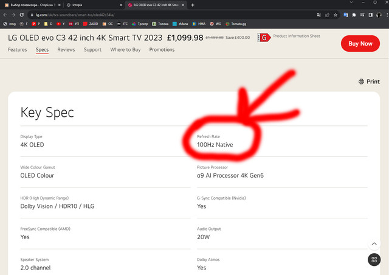This screenshot has width=389, height=275.
Task: Click the translate page icon in address bar
Action: coord(318,15)
